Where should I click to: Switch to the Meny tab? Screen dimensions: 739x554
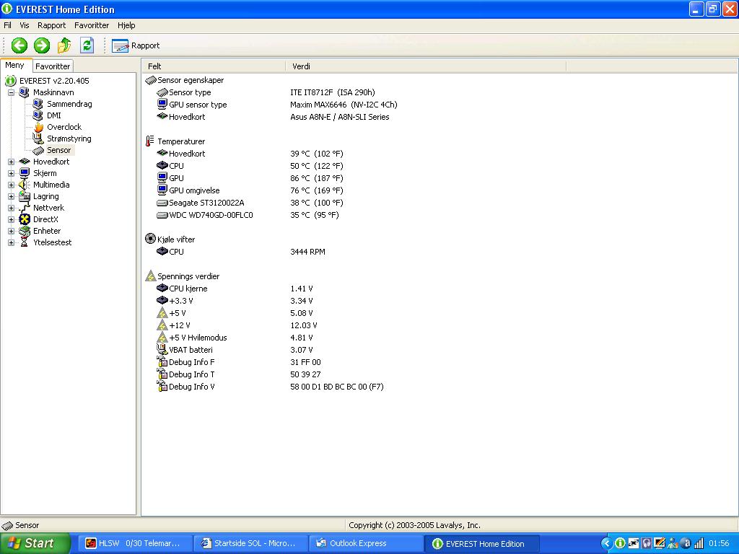pyautogui.click(x=15, y=66)
